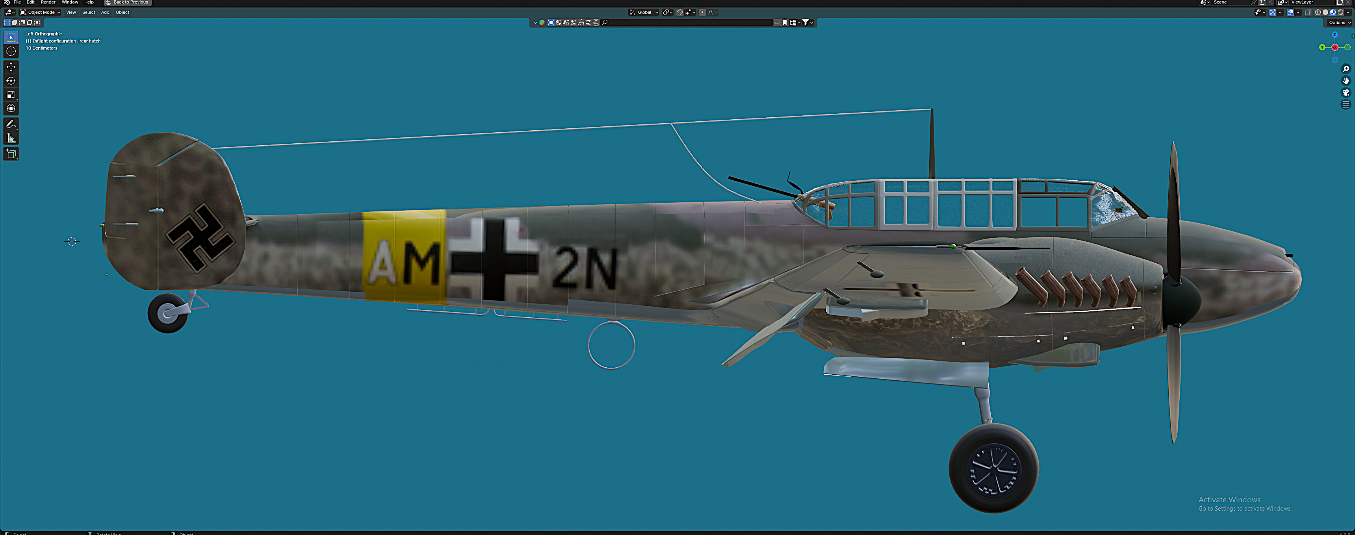Open the Window menu

coord(69,2)
